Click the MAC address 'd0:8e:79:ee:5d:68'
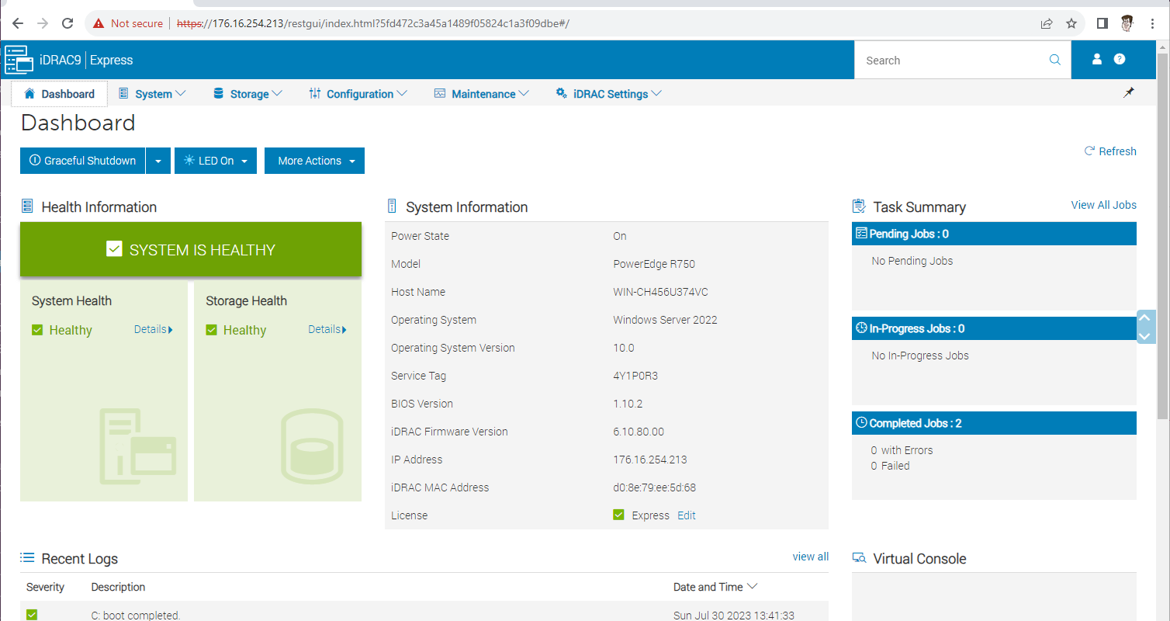This screenshot has width=1170, height=621. click(x=654, y=487)
